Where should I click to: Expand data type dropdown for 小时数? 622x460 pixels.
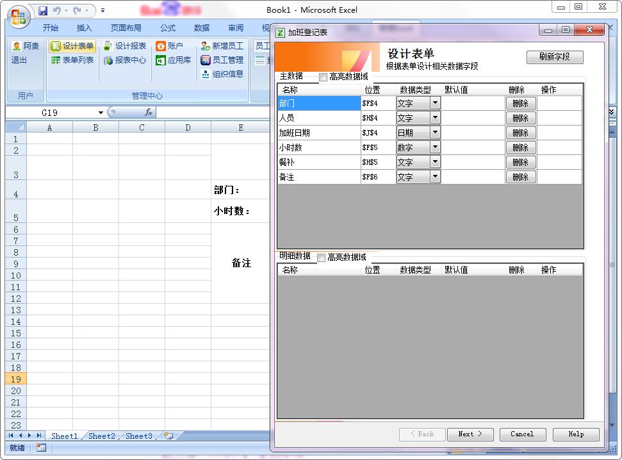point(435,147)
